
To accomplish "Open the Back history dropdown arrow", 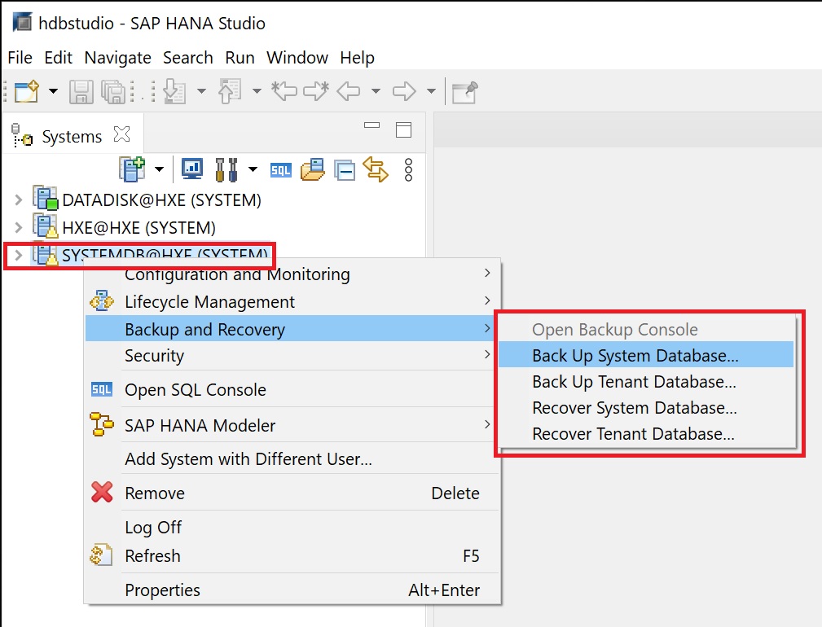I will pos(376,91).
